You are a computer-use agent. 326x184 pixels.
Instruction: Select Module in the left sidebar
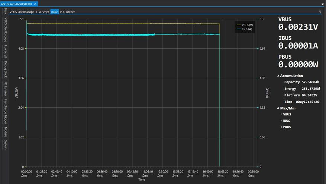(x=5, y=132)
